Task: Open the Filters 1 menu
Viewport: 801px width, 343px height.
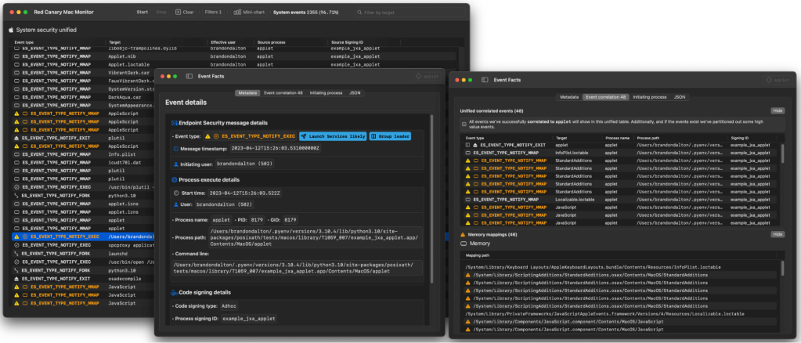Action: [x=214, y=13]
